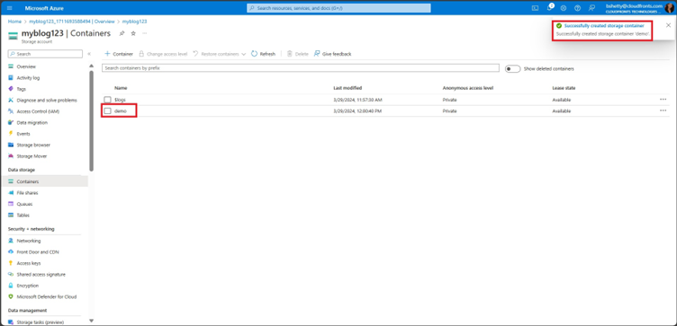Click sidebar scroll down arrow

tap(91, 321)
